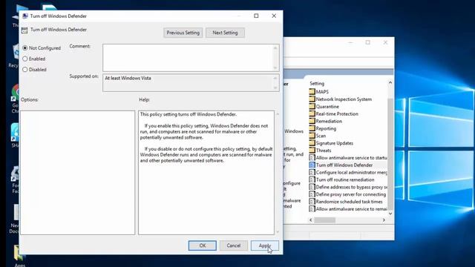Click Cancel in the policy dialog
Image resolution: width=475 pixels, height=267 pixels.
234,245
